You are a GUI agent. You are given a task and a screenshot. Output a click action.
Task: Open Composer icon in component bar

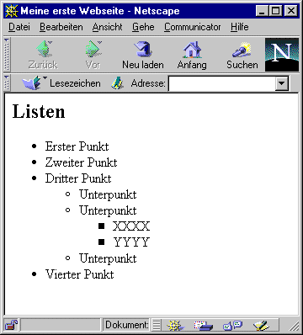tap(261, 326)
